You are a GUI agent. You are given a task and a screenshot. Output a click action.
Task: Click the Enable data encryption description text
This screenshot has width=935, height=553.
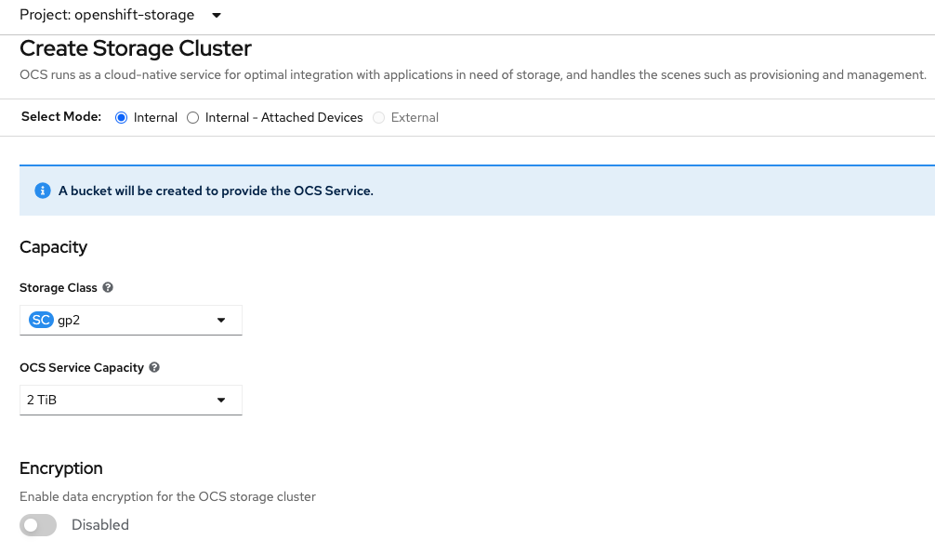[167, 496]
